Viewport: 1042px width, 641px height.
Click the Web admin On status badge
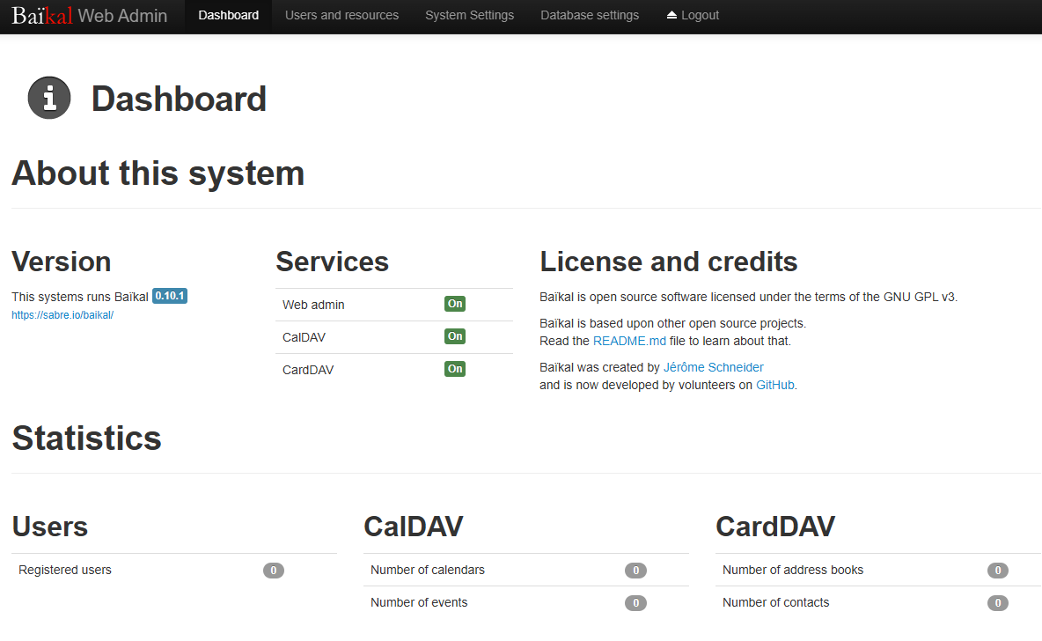pos(455,304)
